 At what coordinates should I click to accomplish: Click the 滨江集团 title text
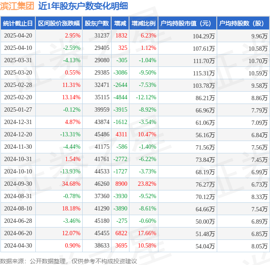click(17, 6)
